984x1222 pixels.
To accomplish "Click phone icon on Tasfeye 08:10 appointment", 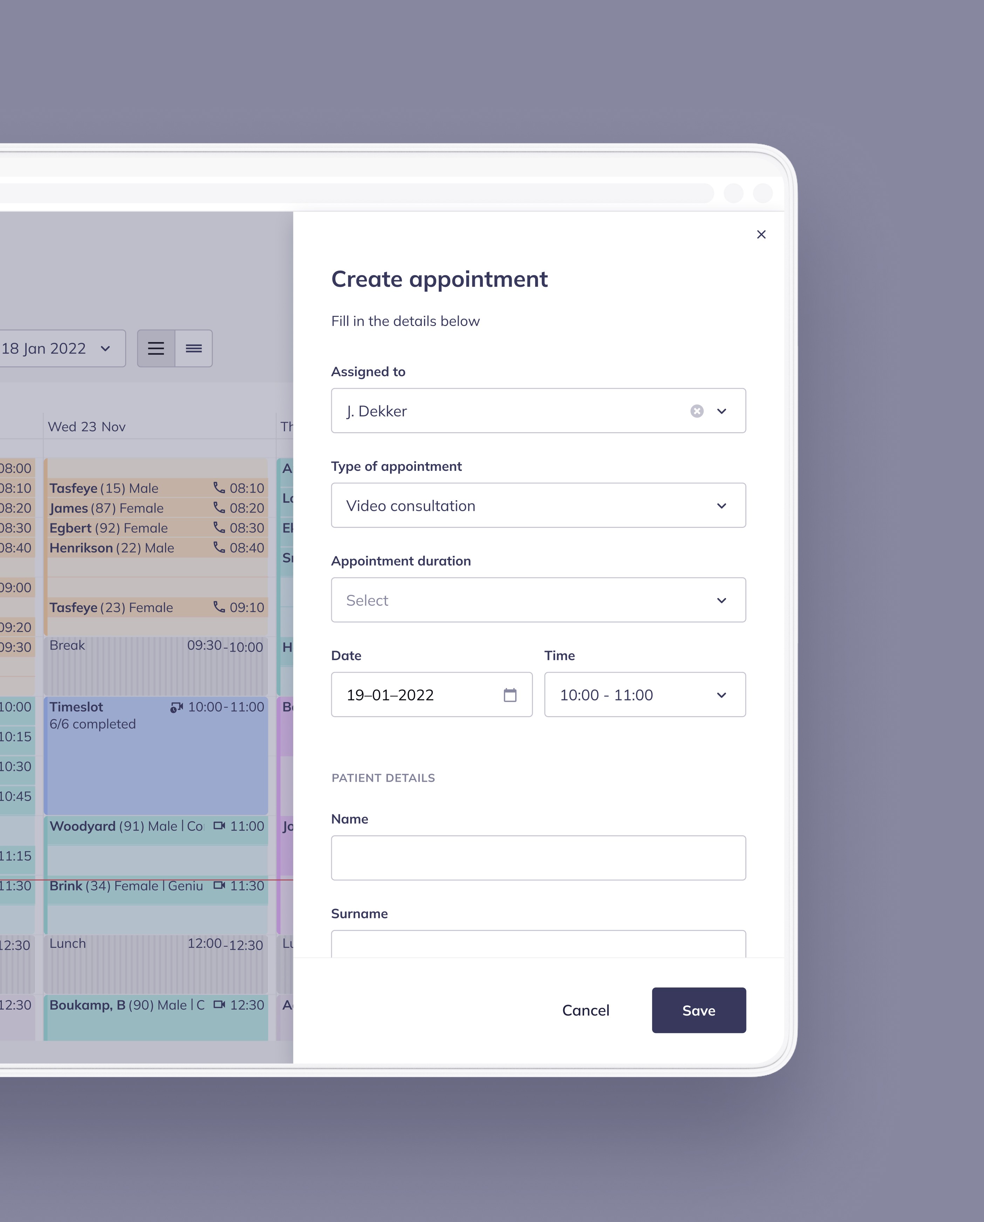I will [x=219, y=488].
